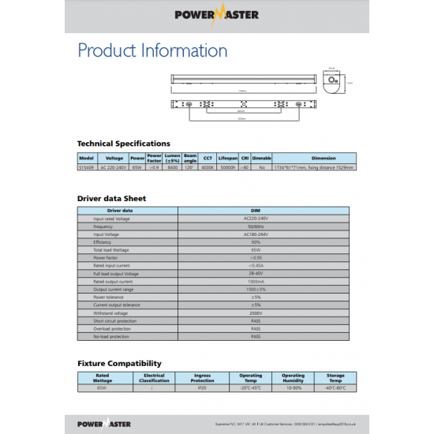Image resolution: width=434 pixels, height=434 pixels.
Task: Click the mounting bracket underside diagram
Action: click(244, 110)
